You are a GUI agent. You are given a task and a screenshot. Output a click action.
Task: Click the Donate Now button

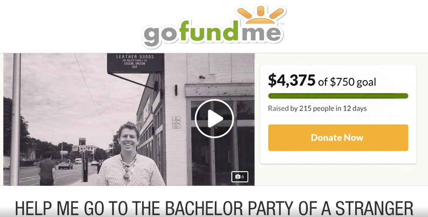pos(338,138)
